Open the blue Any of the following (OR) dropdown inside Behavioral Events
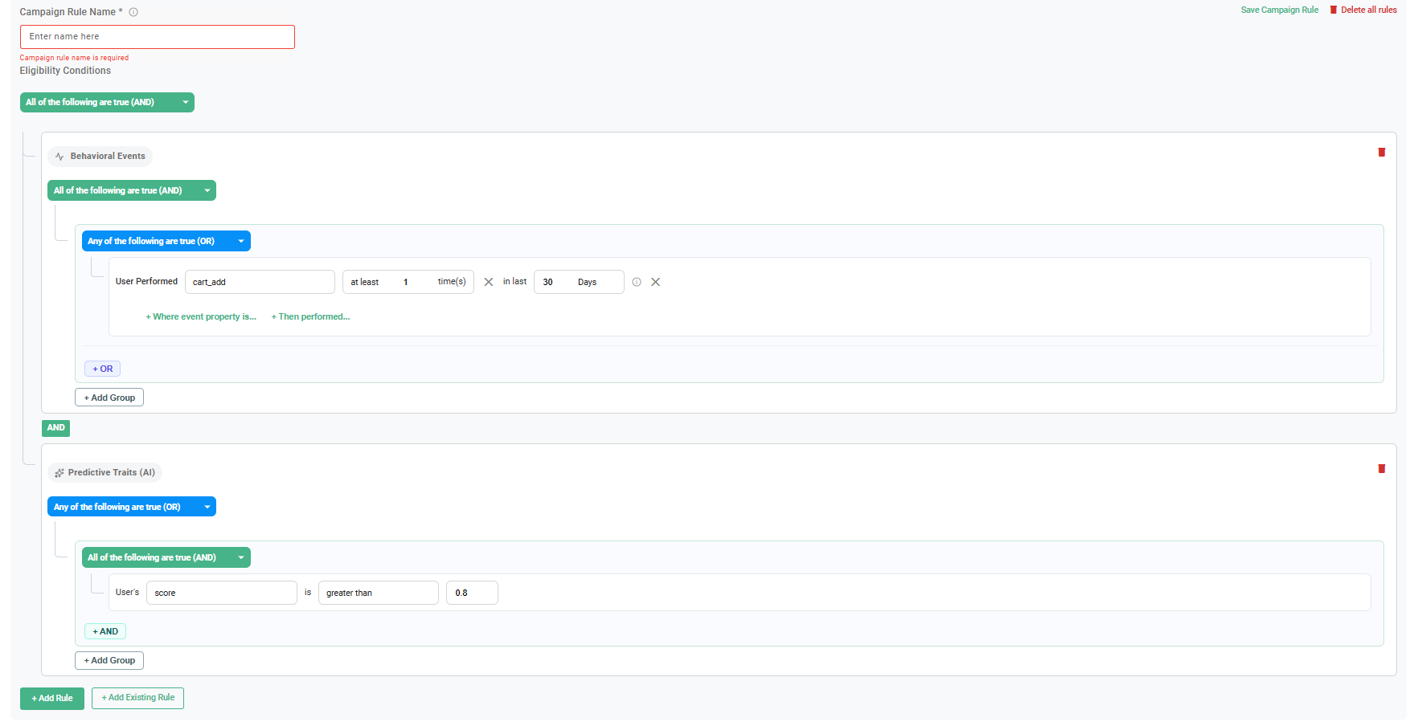The image size is (1418, 722). pos(166,241)
